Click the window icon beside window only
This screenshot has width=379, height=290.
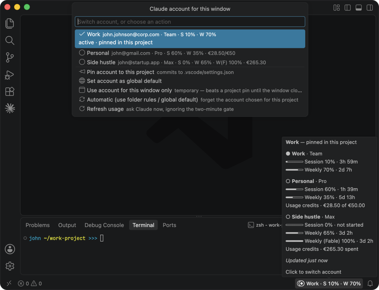click(82, 90)
